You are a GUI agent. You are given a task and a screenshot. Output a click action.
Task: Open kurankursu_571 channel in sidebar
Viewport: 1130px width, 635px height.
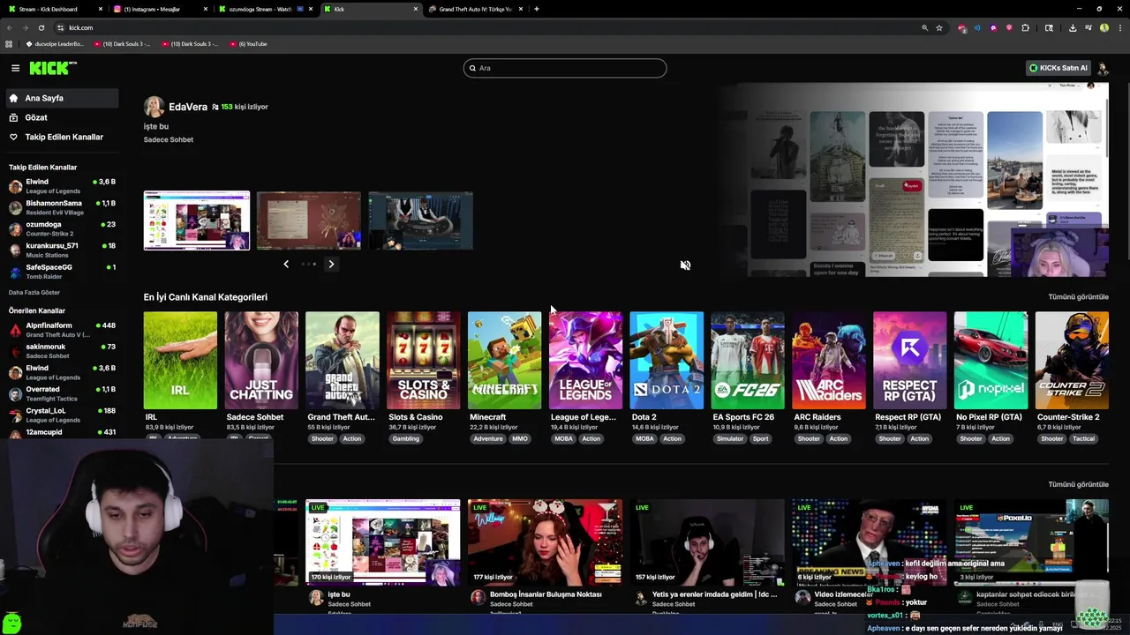pyautogui.click(x=62, y=250)
